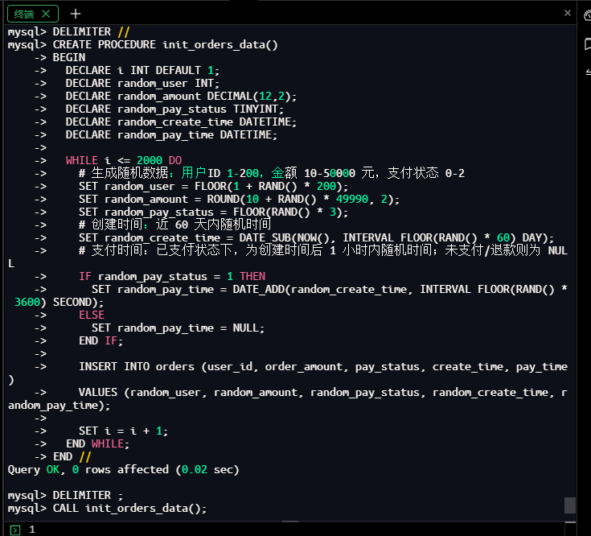
Task: Click the panel resize handle below terminal
Action: (x=289, y=522)
